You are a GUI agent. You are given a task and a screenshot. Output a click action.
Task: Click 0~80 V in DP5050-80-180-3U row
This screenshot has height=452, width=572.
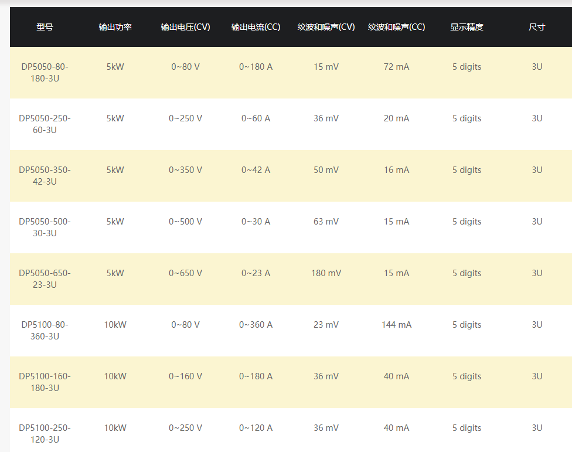click(185, 67)
